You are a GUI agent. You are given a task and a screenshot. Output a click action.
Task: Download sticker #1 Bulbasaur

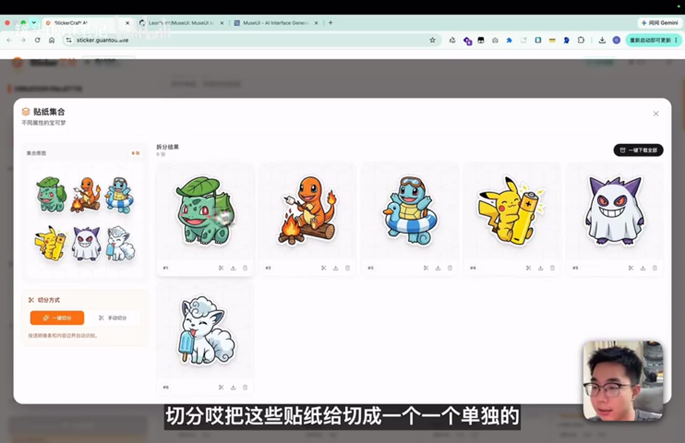(x=233, y=268)
